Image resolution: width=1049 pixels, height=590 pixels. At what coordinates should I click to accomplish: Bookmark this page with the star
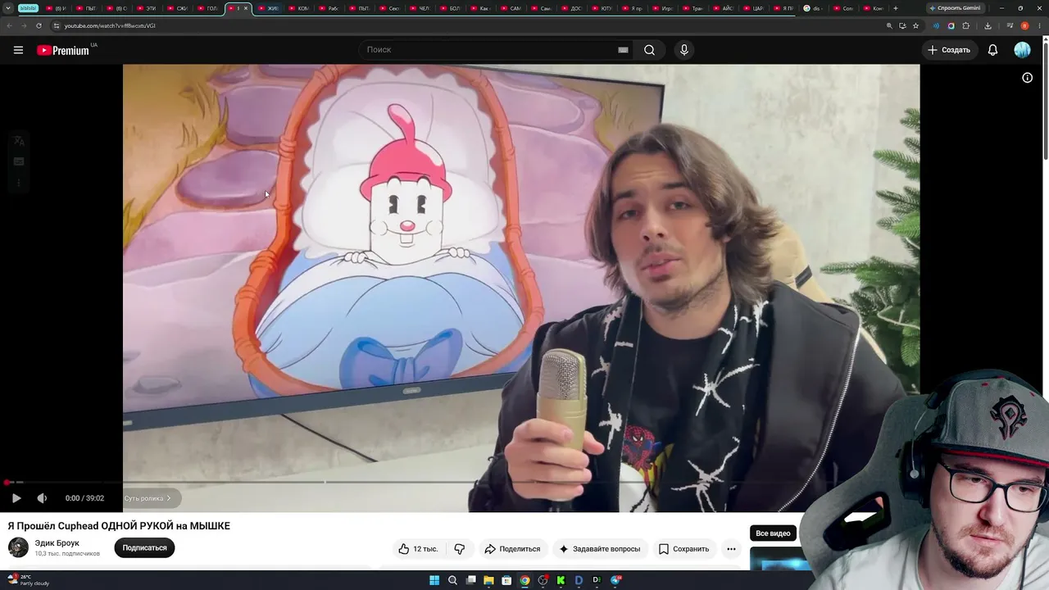pos(915,25)
